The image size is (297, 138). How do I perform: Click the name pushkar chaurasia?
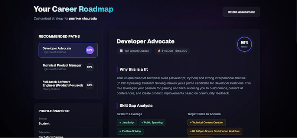(x=83, y=19)
